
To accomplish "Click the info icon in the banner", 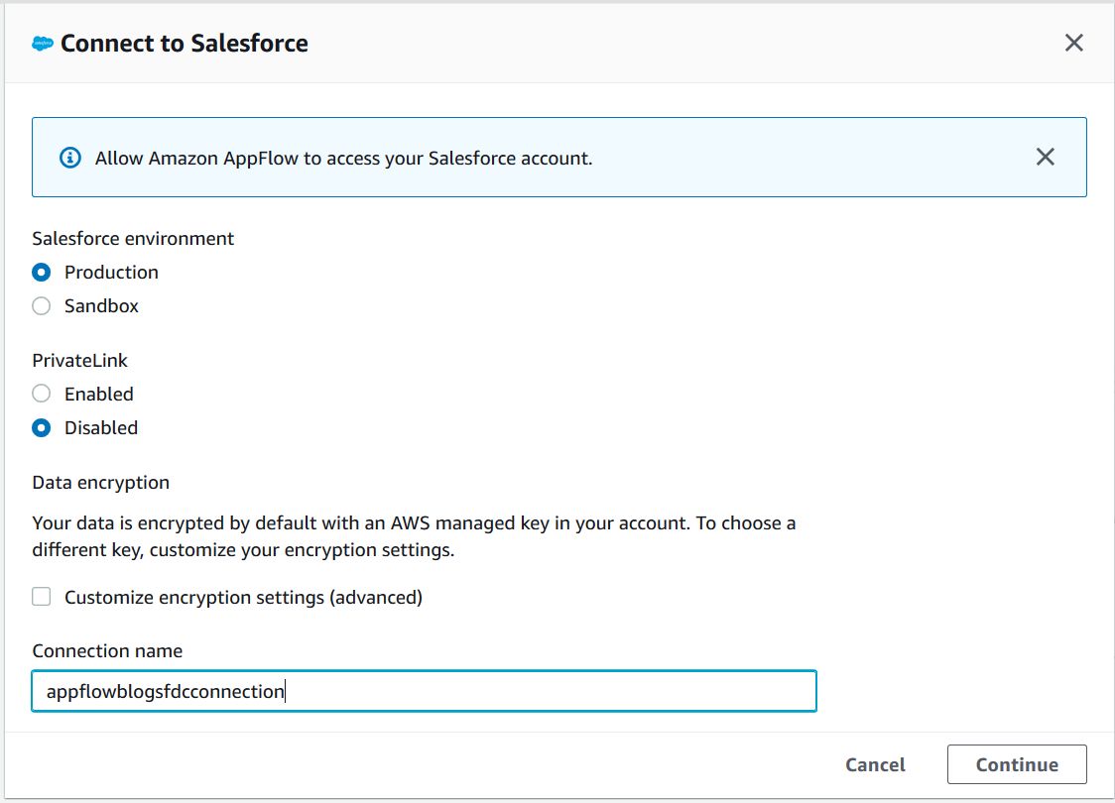I will 69,158.
